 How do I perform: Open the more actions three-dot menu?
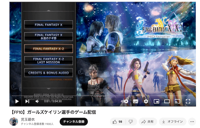click(192, 122)
